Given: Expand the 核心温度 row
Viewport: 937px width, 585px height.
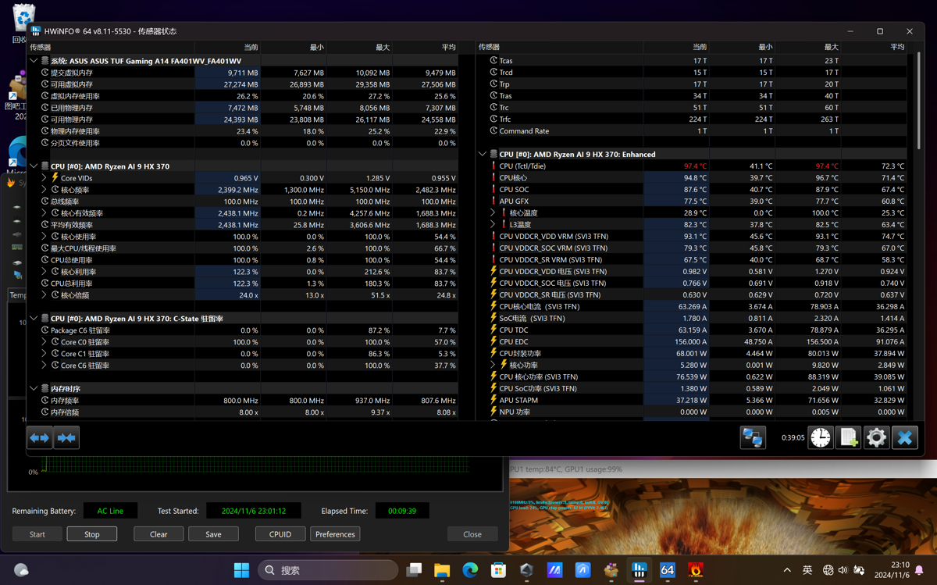Looking at the screenshot, I should click(x=493, y=213).
